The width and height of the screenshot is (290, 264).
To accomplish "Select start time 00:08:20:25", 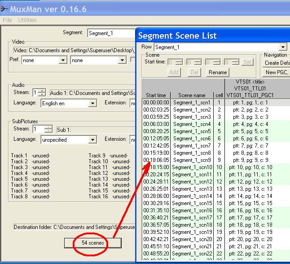I will (156, 131).
